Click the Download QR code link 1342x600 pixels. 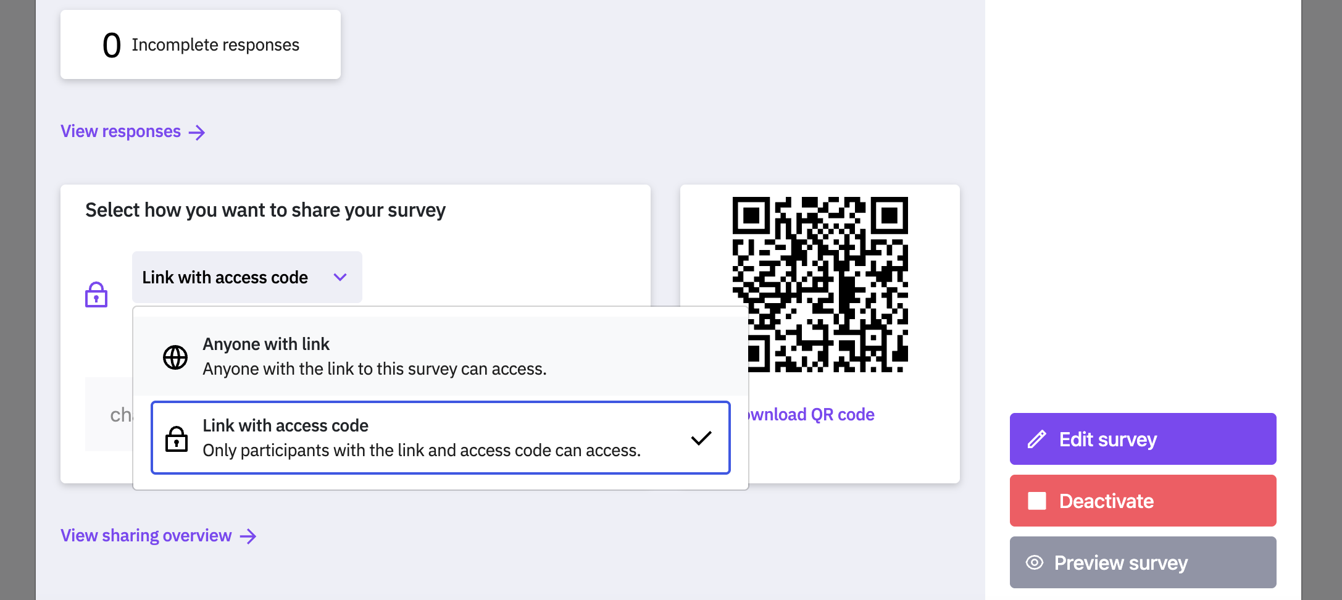point(812,414)
